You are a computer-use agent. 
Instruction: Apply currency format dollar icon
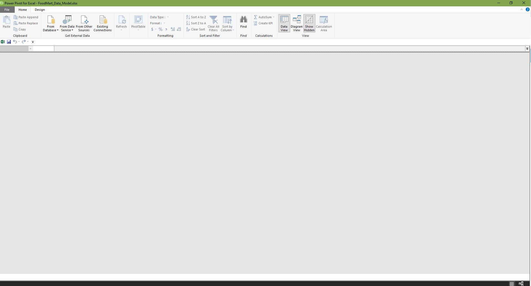pyautogui.click(x=152, y=29)
